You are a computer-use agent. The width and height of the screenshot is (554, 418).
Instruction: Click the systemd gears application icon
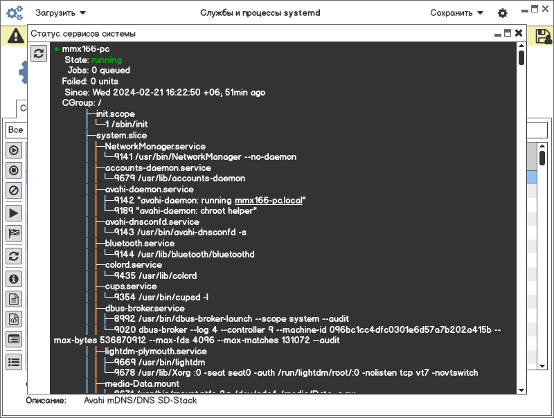(x=15, y=13)
